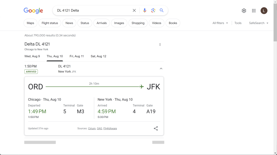277x155 pixels.
Task: Select the Videos filter chip
Action: [x=157, y=23]
